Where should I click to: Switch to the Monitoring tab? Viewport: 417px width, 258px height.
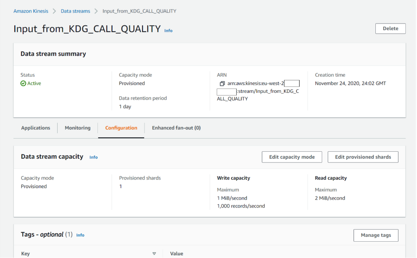(x=77, y=127)
